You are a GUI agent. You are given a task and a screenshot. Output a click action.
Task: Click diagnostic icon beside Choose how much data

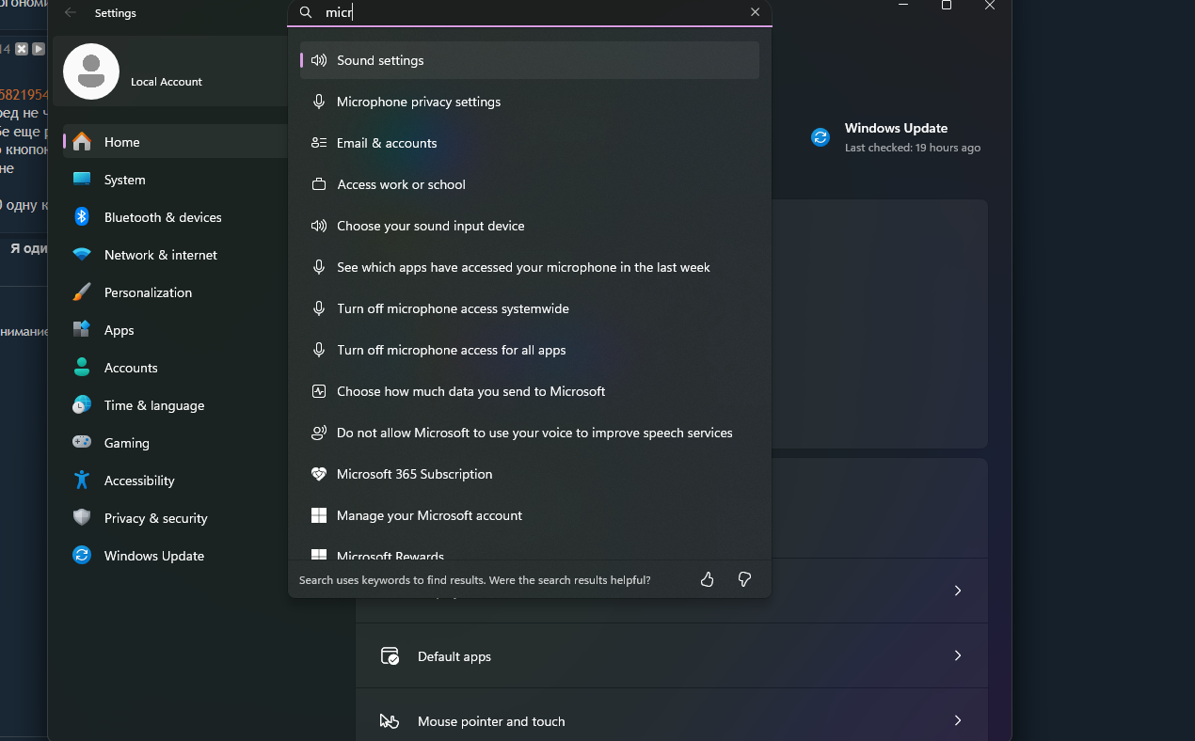[x=319, y=391]
